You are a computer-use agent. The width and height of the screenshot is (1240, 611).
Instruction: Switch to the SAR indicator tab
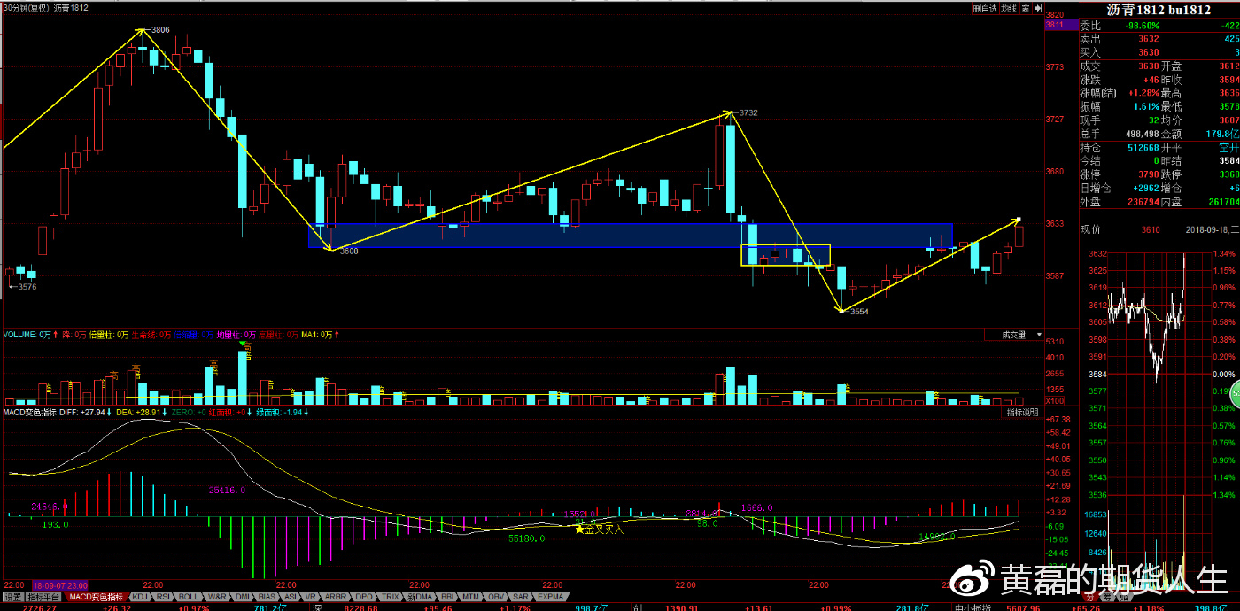521,597
